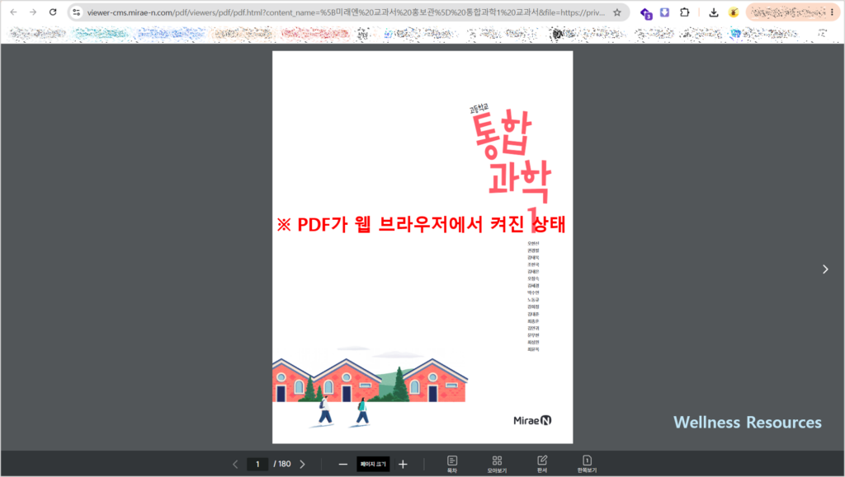Switch to 한쪽보기 single-page view

(587, 464)
